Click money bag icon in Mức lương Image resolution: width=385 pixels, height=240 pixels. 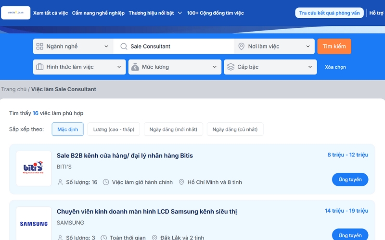click(135, 67)
